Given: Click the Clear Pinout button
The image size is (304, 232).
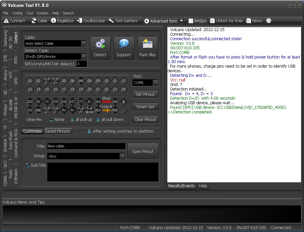Looking at the screenshot, I should click(145, 120).
